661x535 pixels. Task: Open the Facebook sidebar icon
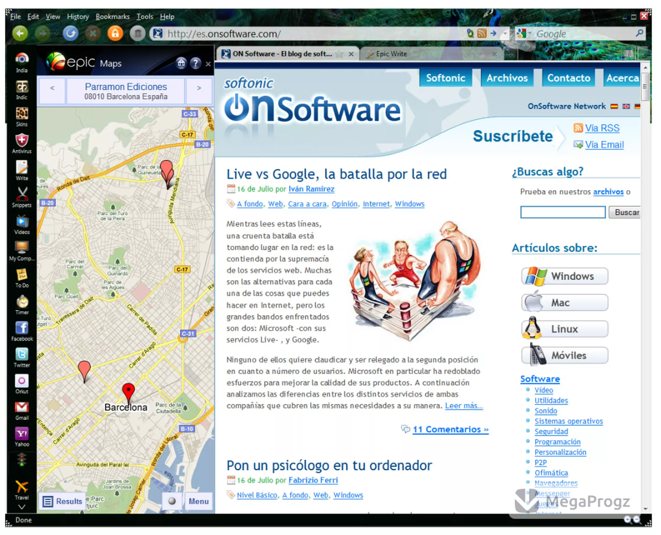(x=22, y=331)
